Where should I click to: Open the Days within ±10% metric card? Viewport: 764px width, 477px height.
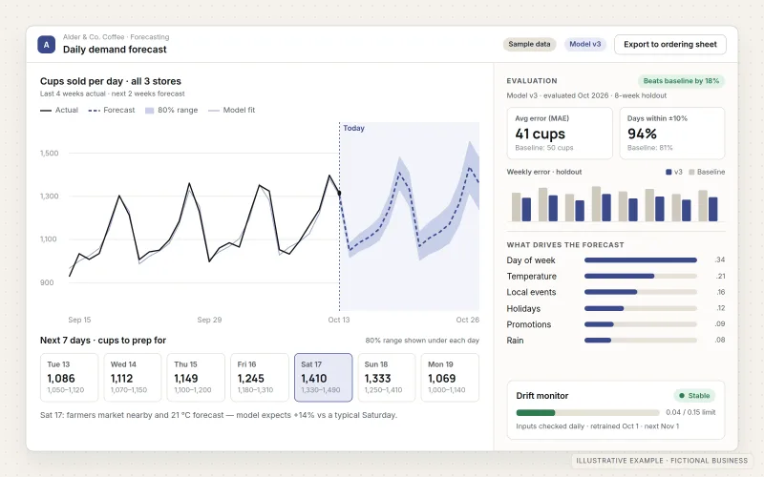672,134
